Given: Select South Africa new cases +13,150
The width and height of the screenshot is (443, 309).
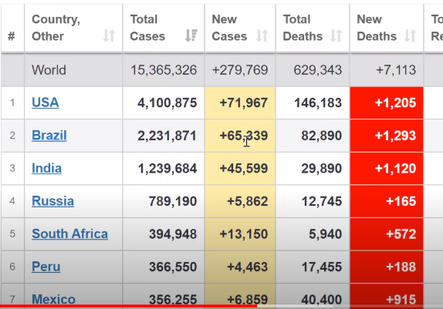Looking at the screenshot, I should [x=244, y=234].
